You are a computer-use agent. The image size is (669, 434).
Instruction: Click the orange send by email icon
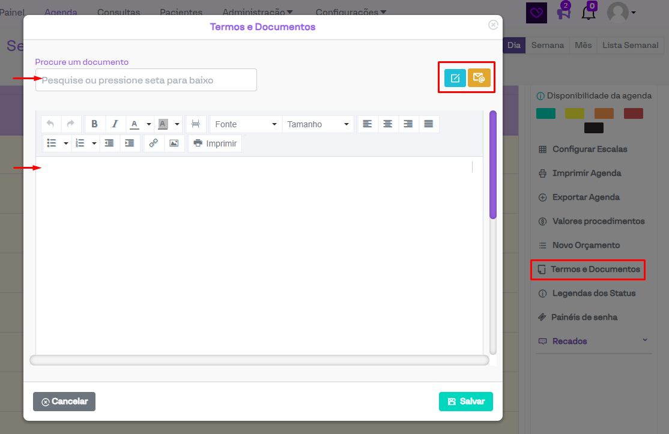(479, 78)
